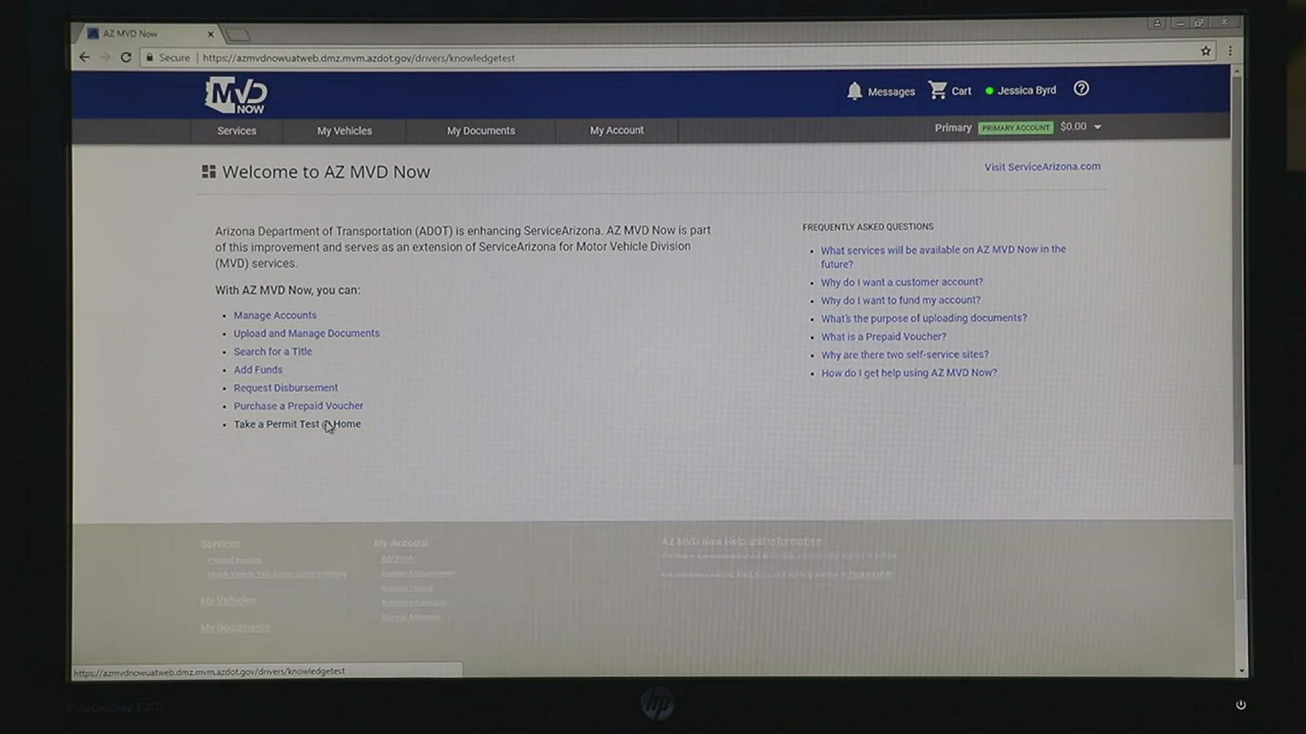Click the Purchase a Prepaid Voucher link
The image size is (1306, 734).
(298, 405)
